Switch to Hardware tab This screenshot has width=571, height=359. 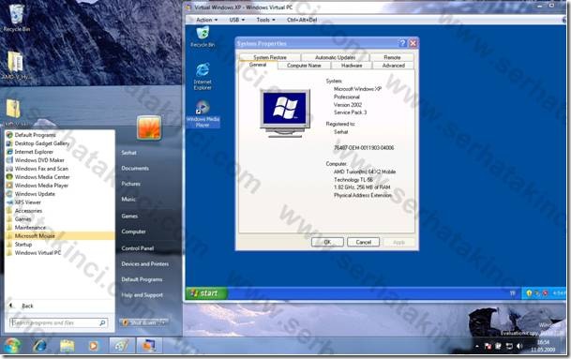(x=352, y=66)
